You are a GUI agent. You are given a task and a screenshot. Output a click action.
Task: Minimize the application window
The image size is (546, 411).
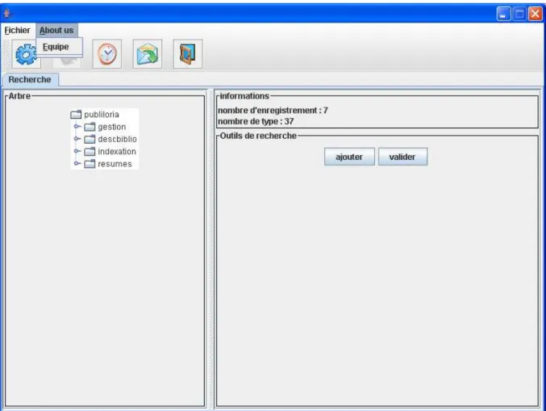(x=503, y=14)
